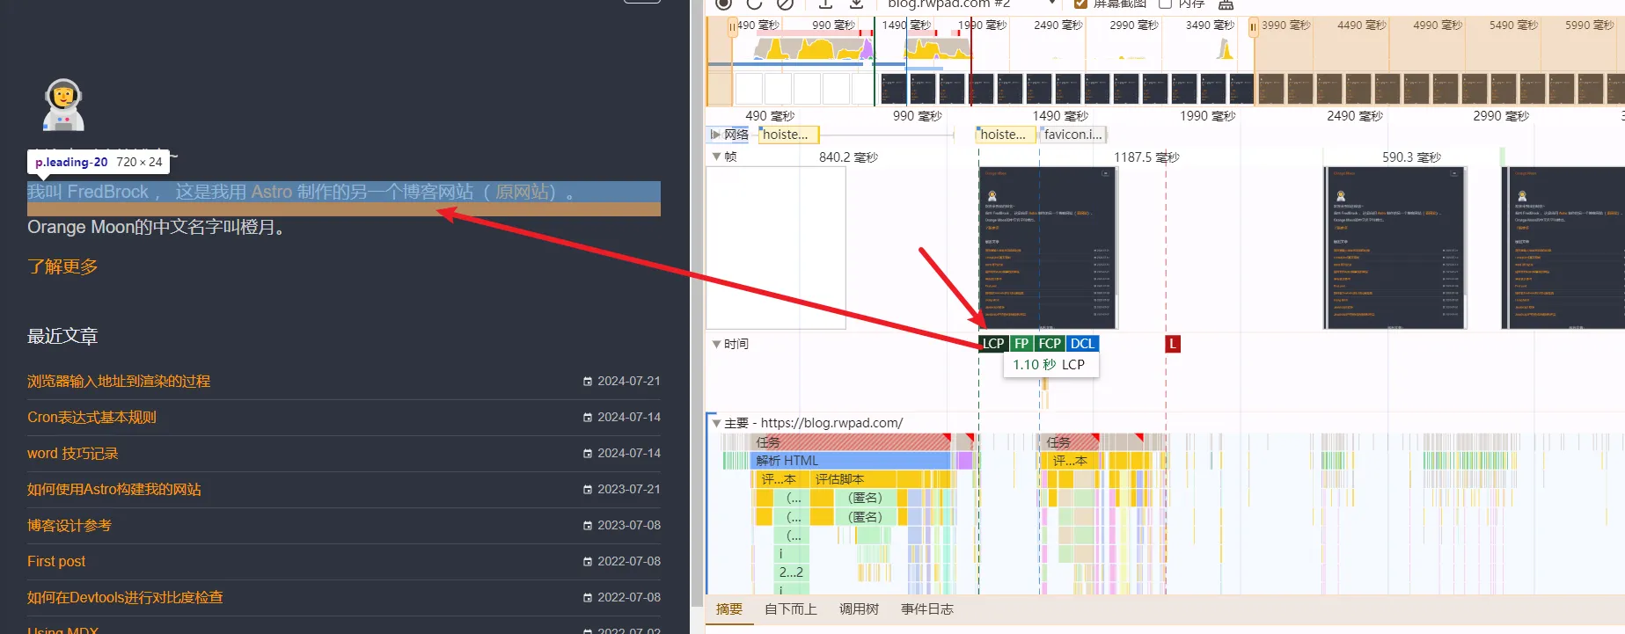
Task: Click the 最近文章 heading
Action: [62, 336]
